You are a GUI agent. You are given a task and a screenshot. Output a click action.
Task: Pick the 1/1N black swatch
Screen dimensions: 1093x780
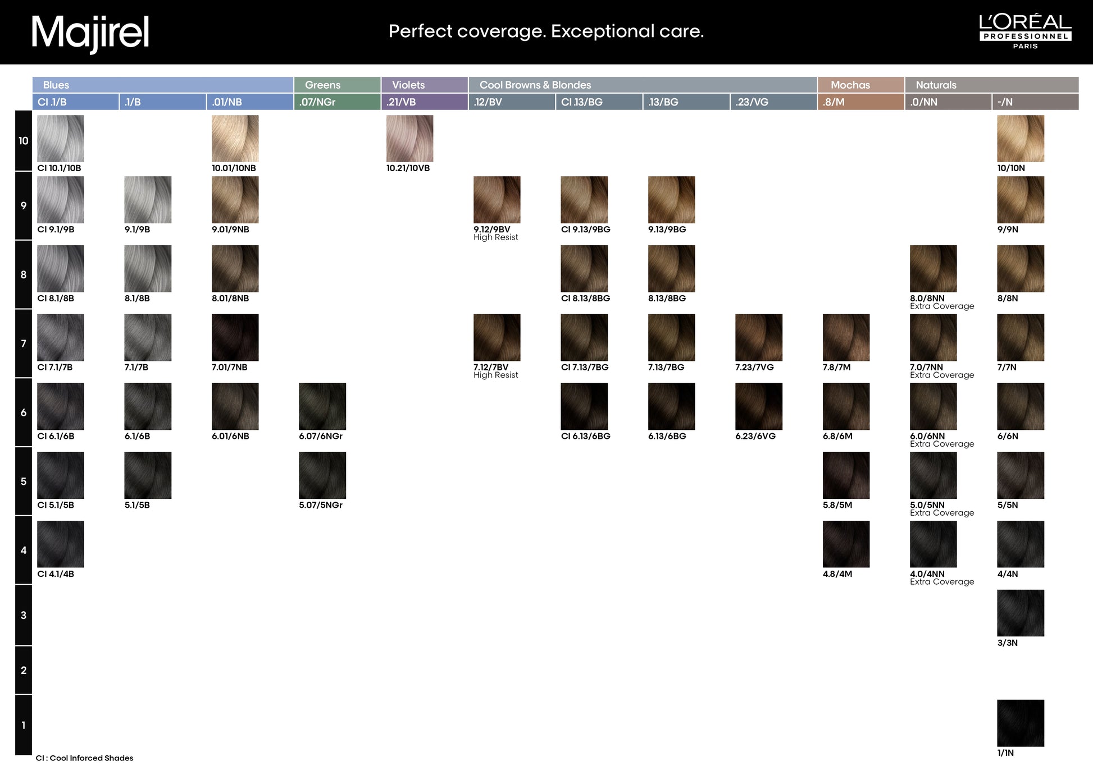point(1020,723)
